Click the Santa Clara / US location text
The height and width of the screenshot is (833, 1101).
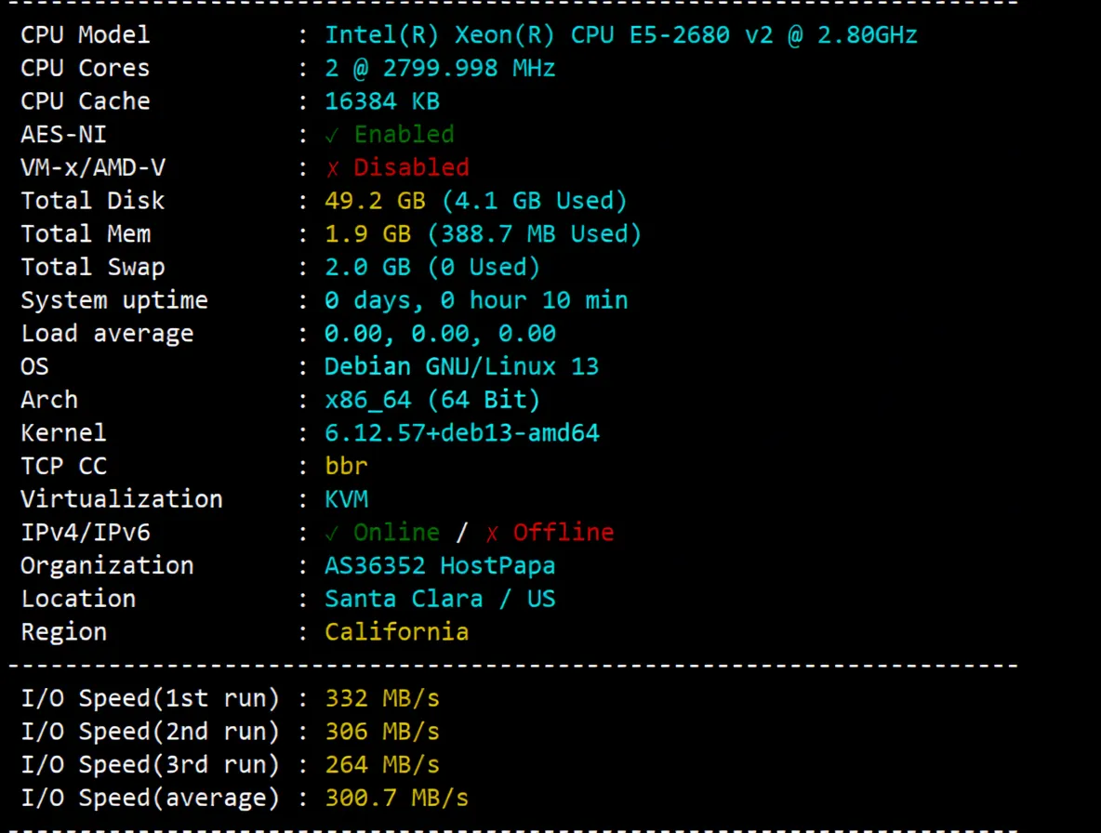440,598
